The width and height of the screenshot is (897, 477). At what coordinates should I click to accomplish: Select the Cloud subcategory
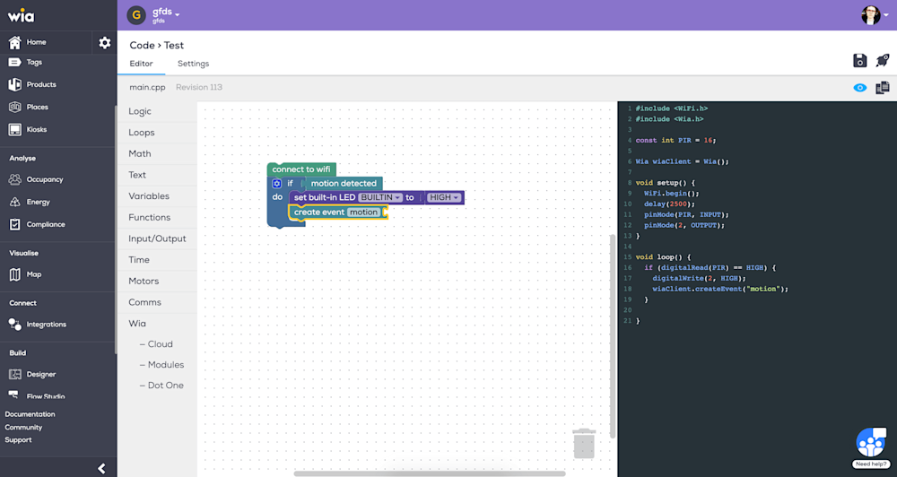click(x=156, y=344)
